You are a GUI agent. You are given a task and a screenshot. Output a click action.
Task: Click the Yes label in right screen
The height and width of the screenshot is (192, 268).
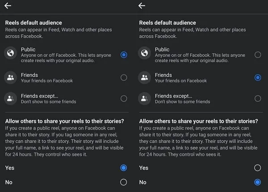coord(144,168)
